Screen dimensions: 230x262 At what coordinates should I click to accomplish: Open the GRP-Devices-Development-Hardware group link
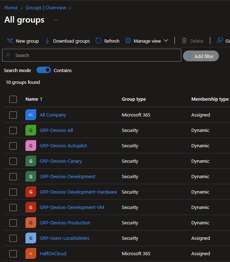pos(78,192)
